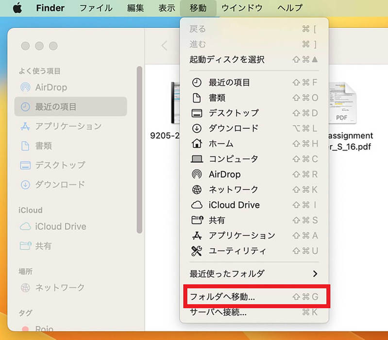
Task: Select the PDF file thumbnail
Action: pyautogui.click(x=342, y=103)
